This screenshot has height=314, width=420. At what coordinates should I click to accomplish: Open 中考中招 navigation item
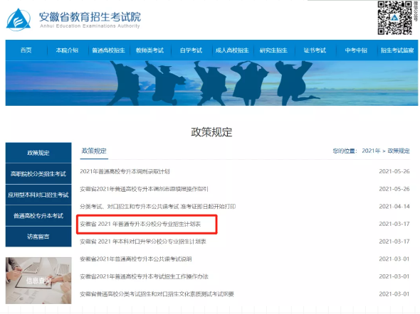(x=356, y=50)
